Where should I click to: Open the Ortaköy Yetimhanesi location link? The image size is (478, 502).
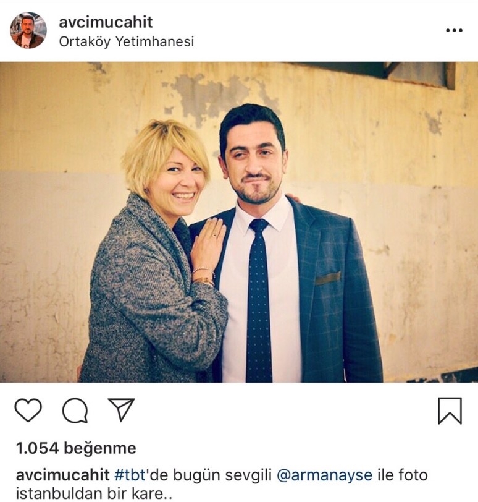(127, 41)
